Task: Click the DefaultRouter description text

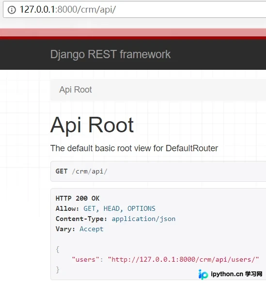Action: (x=134, y=148)
